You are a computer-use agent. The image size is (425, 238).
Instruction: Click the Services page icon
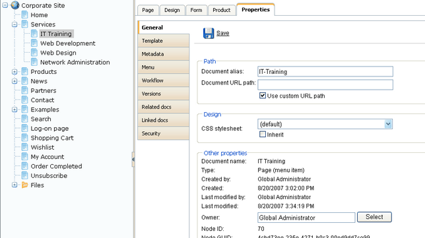point(24,24)
